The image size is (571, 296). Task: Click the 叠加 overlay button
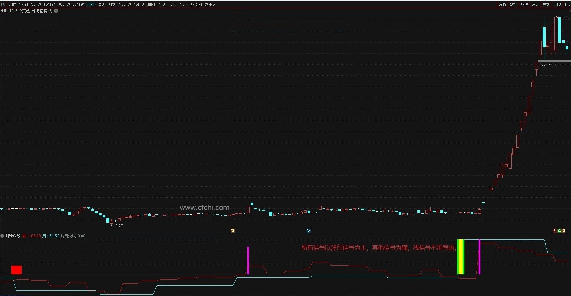click(x=513, y=4)
